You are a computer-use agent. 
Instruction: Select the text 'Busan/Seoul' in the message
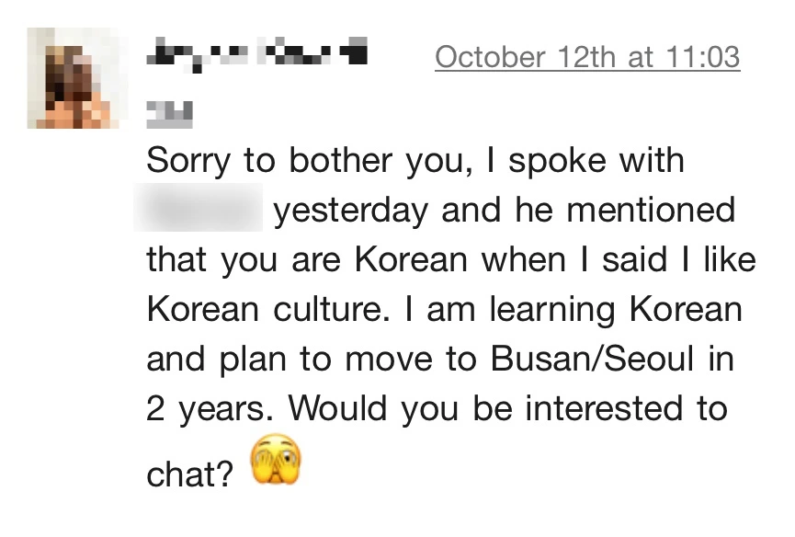click(592, 359)
